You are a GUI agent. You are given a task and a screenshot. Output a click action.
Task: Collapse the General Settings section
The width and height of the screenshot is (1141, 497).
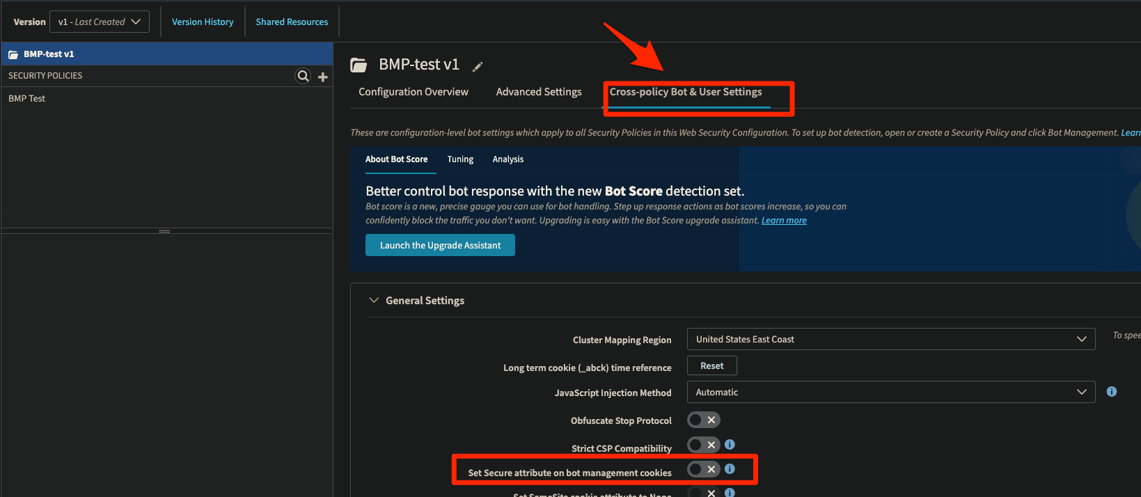[374, 300]
